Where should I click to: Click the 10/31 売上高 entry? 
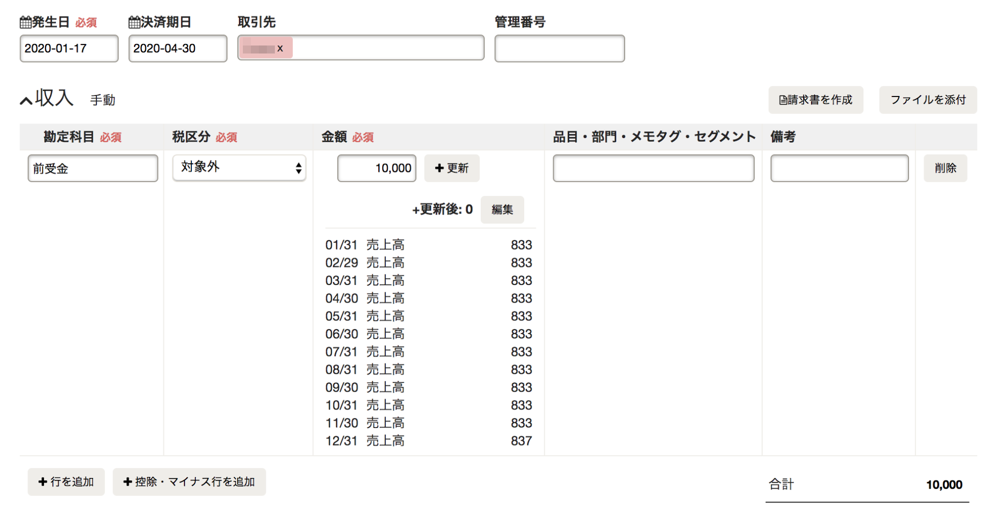(429, 405)
